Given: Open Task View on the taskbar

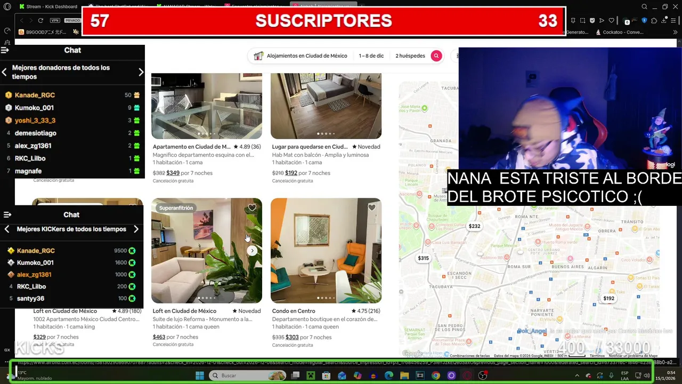Looking at the screenshot, I should [x=296, y=375].
